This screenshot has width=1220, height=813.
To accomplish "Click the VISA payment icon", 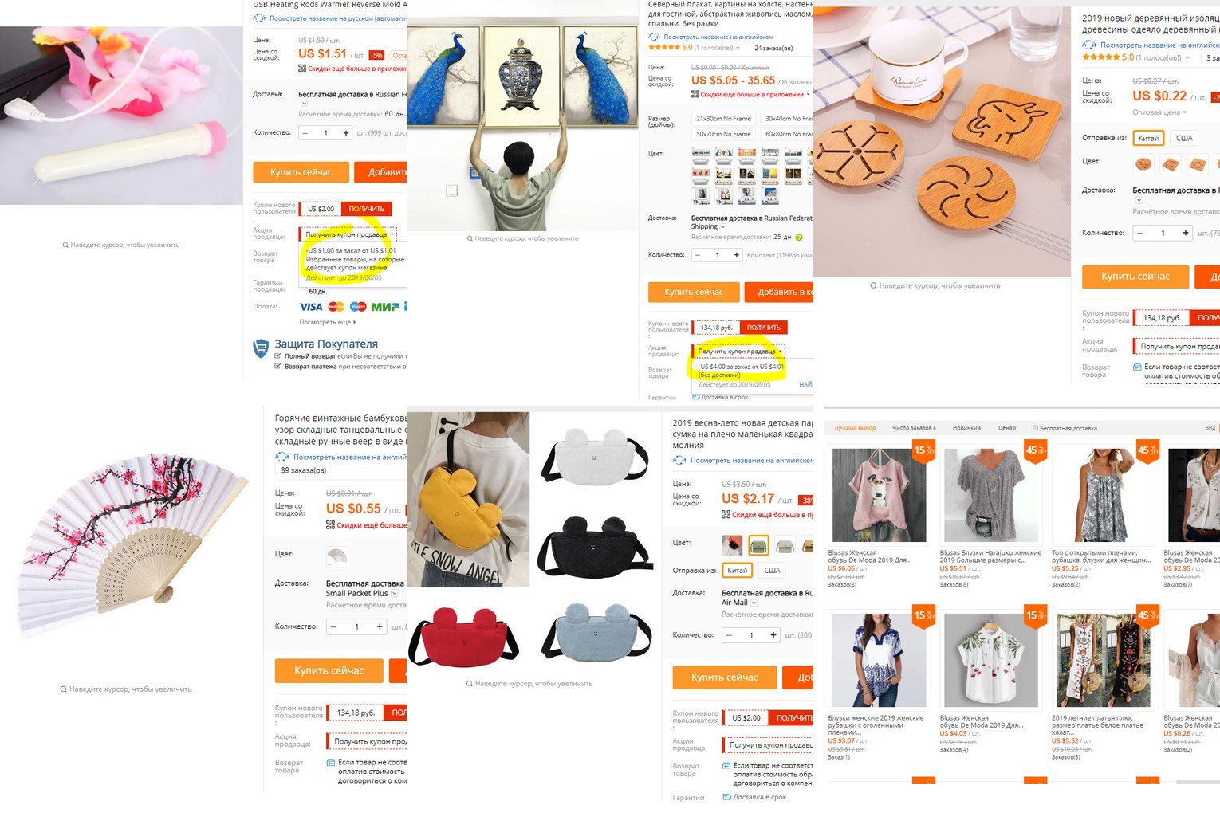I will [311, 307].
